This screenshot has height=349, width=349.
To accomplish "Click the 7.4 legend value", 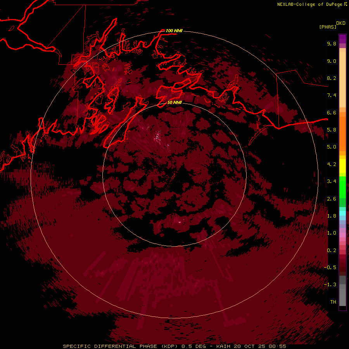I will (x=332, y=95).
